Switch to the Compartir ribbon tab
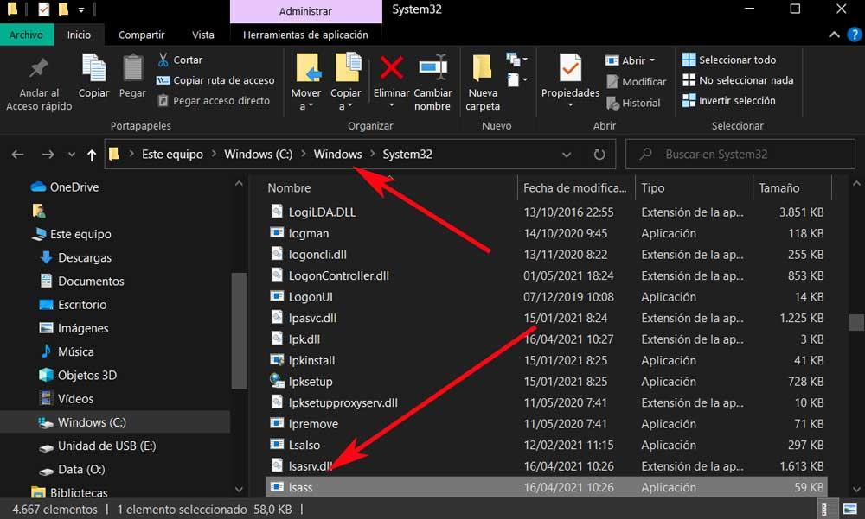The height and width of the screenshot is (519, 865). [141, 35]
